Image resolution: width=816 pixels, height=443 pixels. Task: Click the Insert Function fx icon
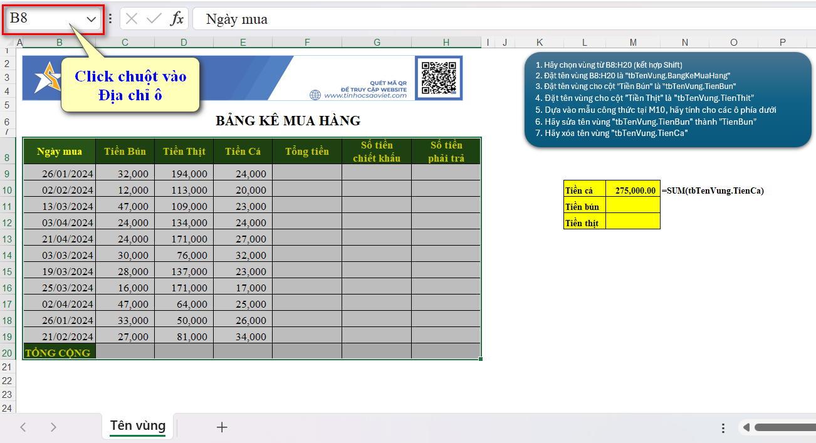coord(177,19)
